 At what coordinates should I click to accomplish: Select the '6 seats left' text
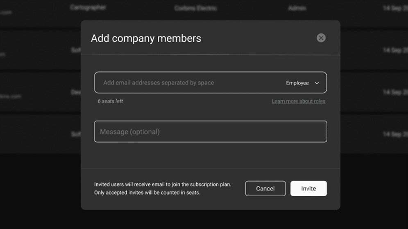click(110, 101)
